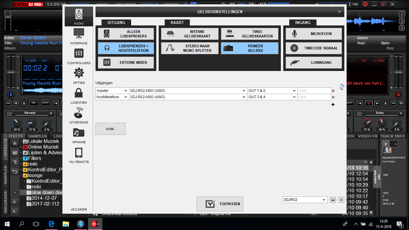Create filter folder icon in browser sidebar
Viewport: 409px width, 230px height.
[x=15, y=162]
